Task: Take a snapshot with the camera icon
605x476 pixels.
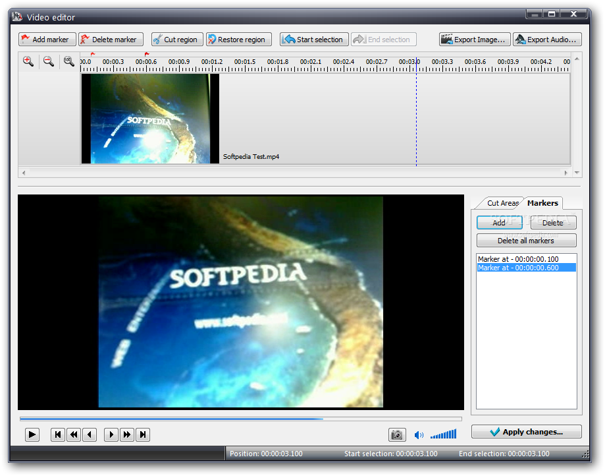Action: click(397, 435)
